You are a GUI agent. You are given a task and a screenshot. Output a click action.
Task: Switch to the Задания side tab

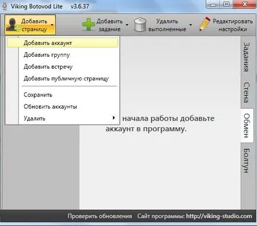point(246,57)
